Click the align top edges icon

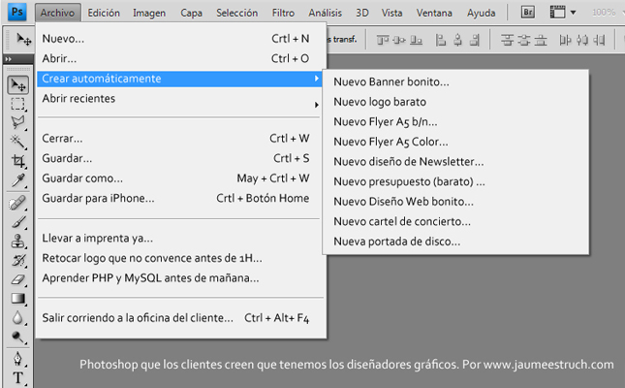point(383,40)
